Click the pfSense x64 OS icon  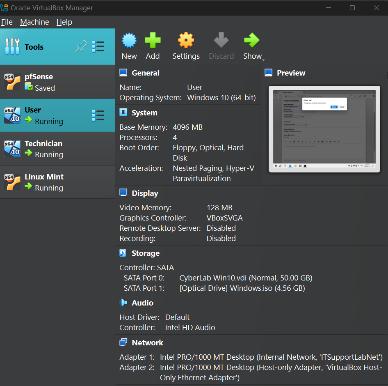tap(12, 82)
